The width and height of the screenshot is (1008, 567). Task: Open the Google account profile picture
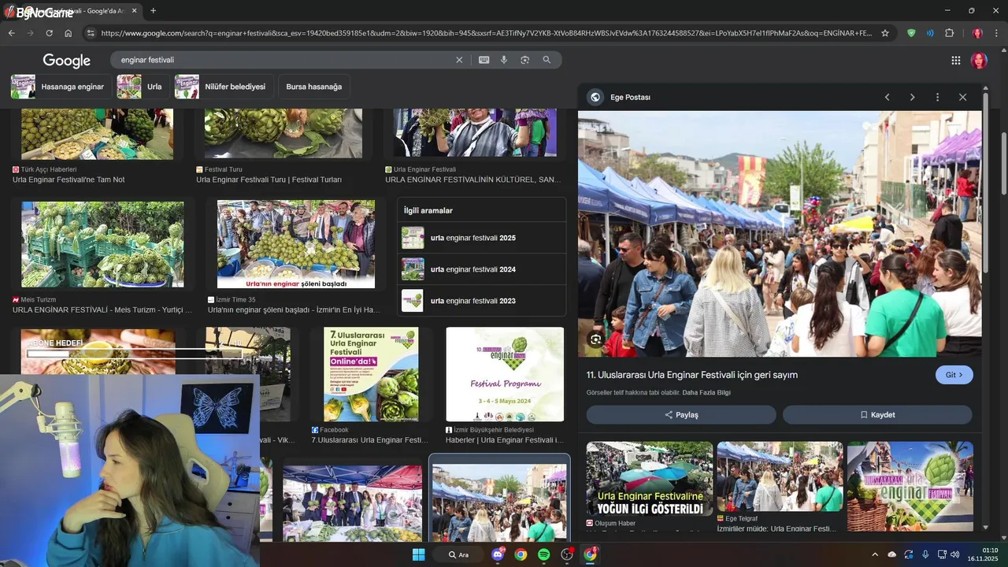979,61
